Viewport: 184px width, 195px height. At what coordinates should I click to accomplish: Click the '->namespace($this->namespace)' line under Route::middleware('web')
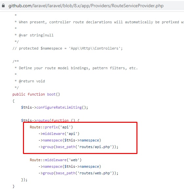point(70,166)
